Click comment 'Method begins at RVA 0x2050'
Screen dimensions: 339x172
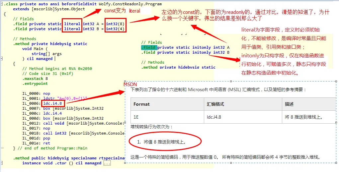pyautogui.click(x=57, y=69)
